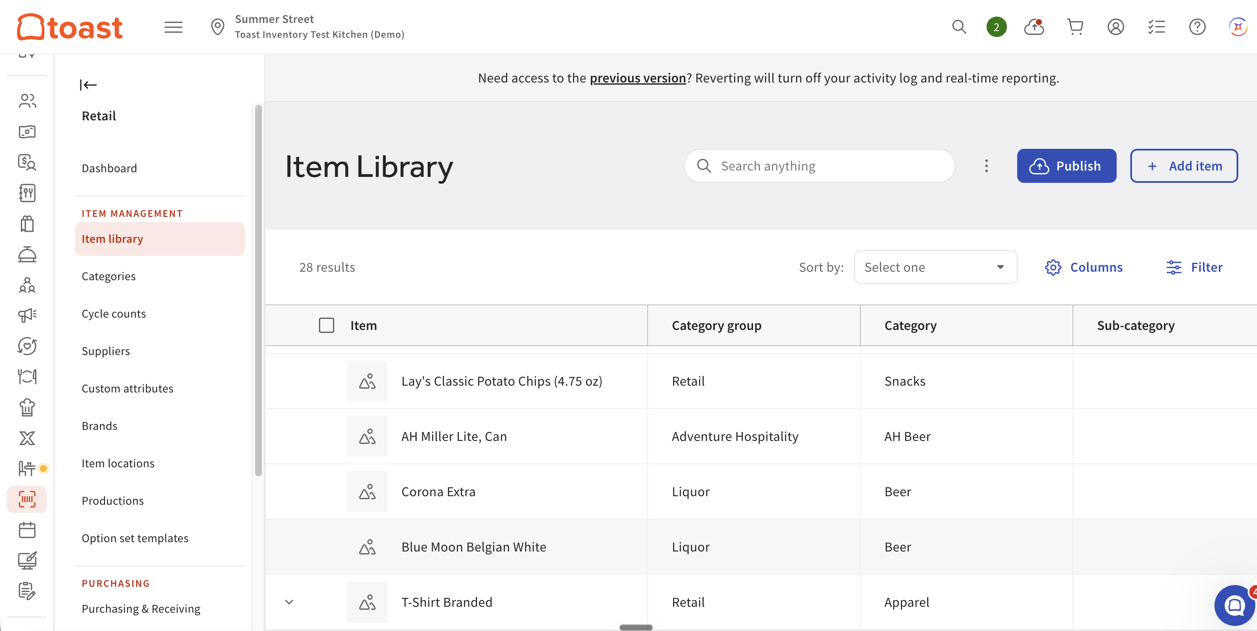Open Productions page

112,501
